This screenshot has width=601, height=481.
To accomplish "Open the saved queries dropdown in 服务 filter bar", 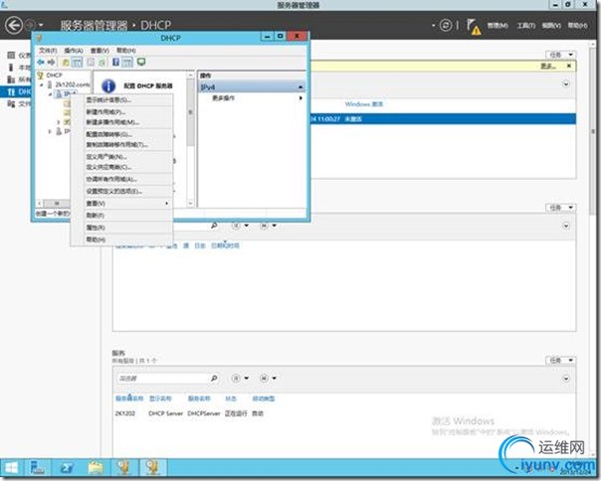I will 268,379.
